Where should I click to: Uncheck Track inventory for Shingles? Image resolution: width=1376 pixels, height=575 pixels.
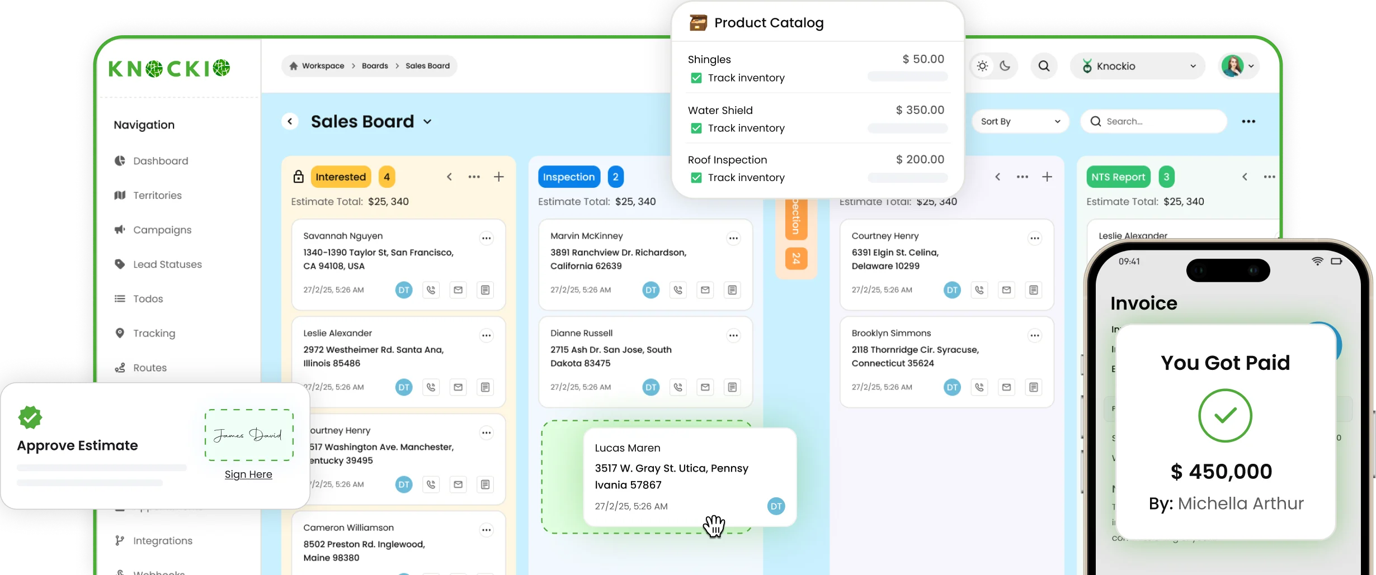click(x=696, y=78)
